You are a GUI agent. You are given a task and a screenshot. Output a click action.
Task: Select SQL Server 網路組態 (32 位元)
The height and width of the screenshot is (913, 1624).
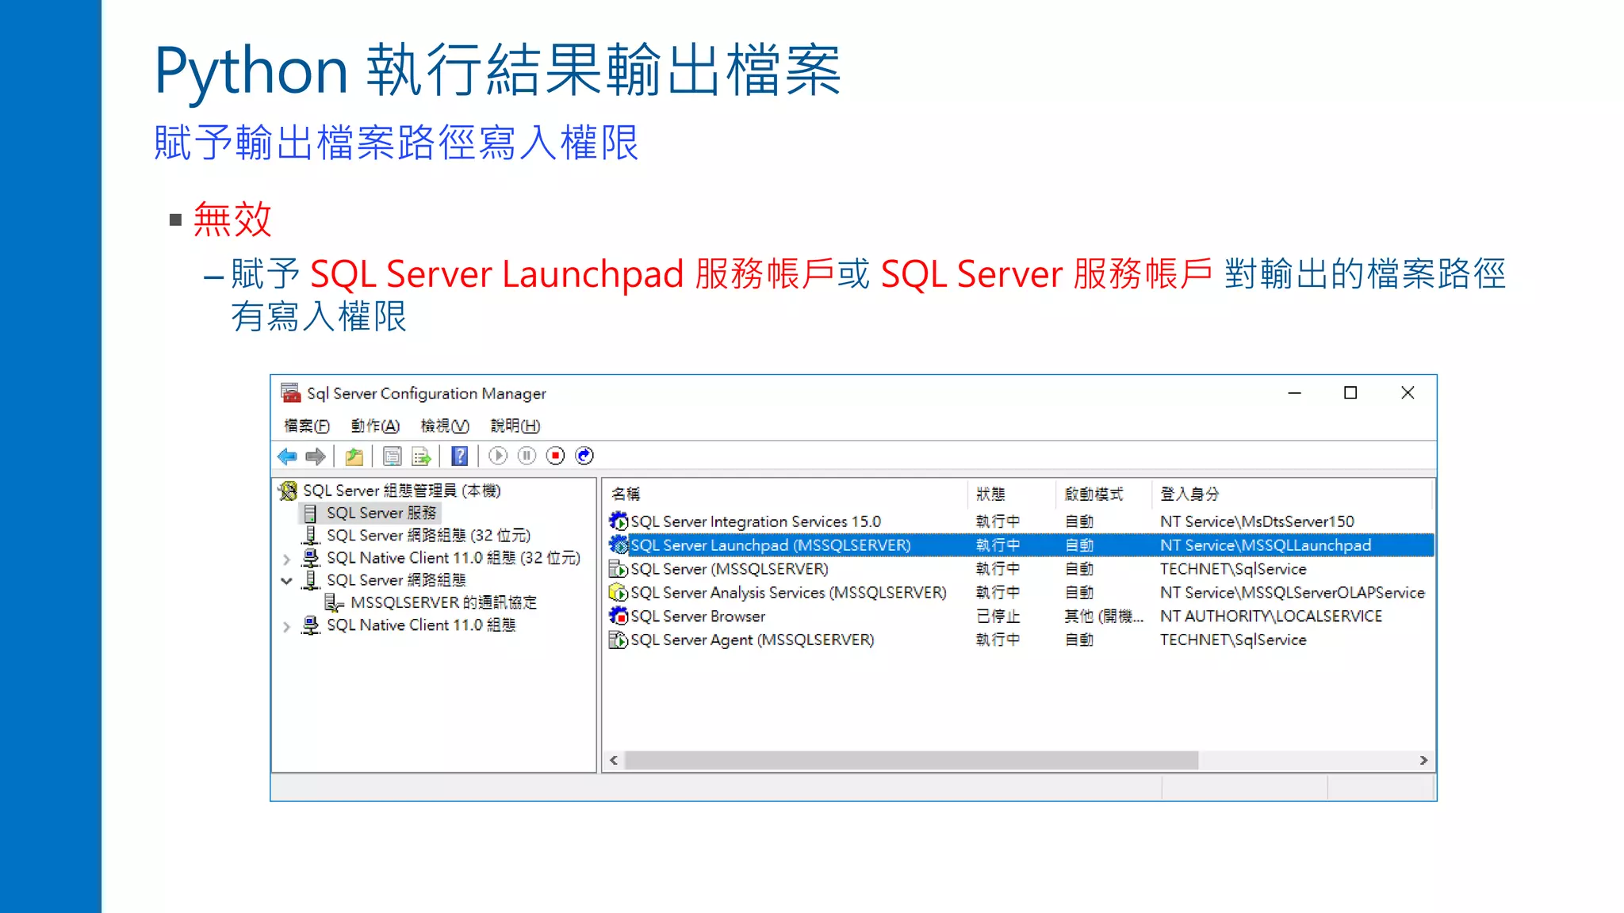tap(428, 536)
